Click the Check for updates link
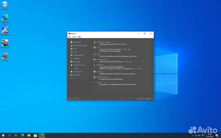Screen dimensions: 221x138 pos(145,98)
